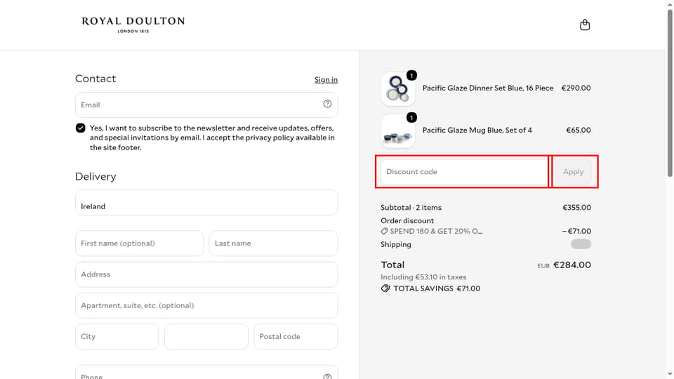Click the Royal Doulton logo
The height and width of the screenshot is (379, 674).
click(x=133, y=25)
